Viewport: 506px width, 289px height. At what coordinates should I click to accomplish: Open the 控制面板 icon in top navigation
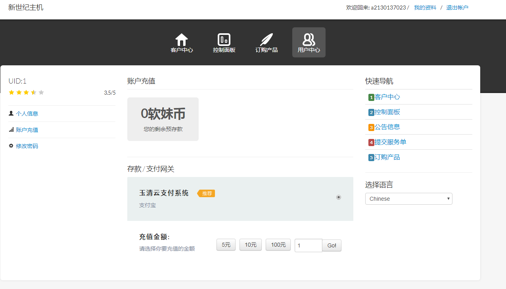[224, 39]
